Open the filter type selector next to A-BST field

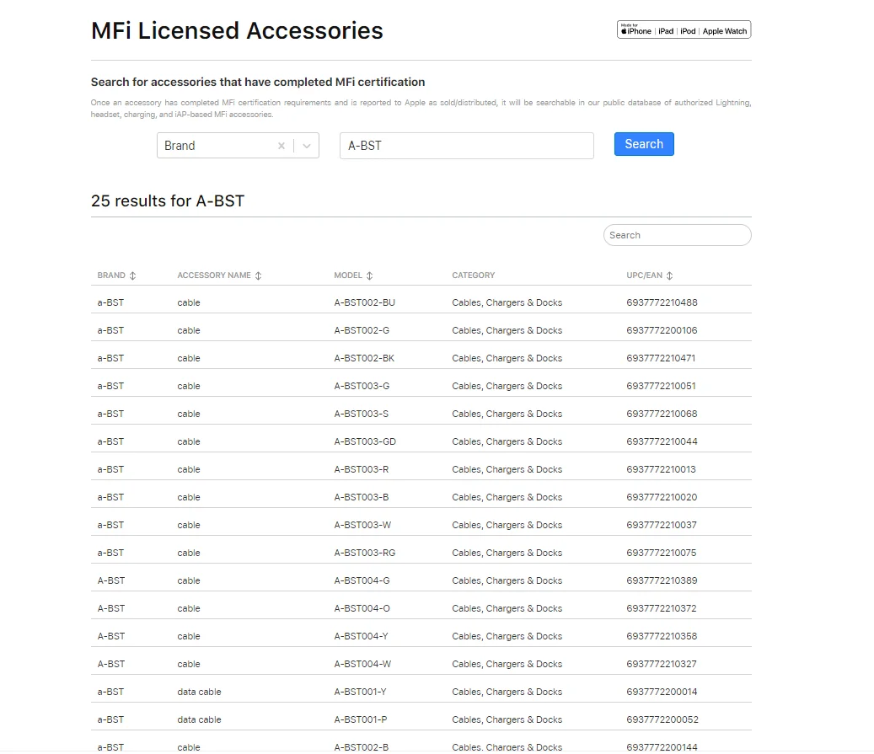306,145
